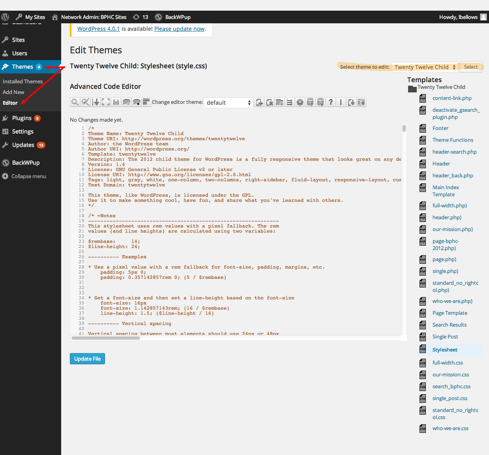489x455 pixels.
Task: Click the Update File button
Action: coord(87,359)
